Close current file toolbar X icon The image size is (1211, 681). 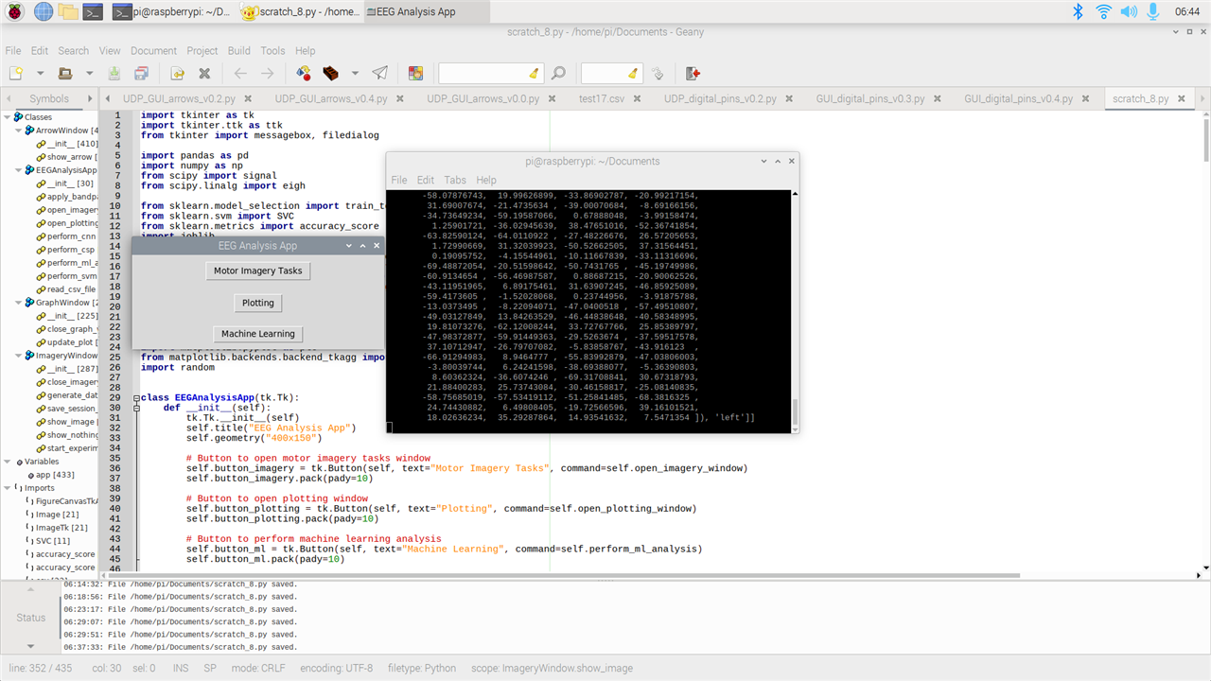[x=204, y=73]
